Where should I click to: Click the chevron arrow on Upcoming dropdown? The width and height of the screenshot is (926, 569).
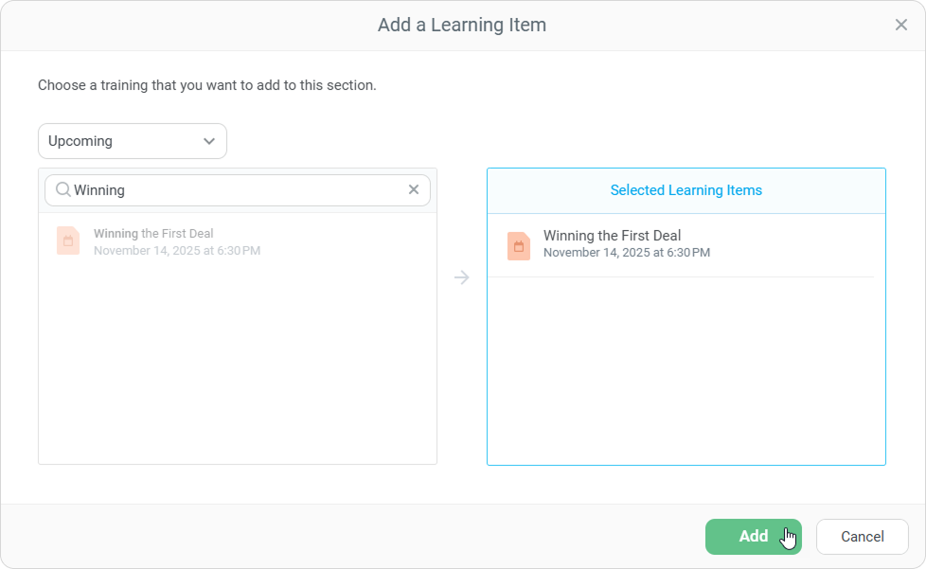pos(209,141)
